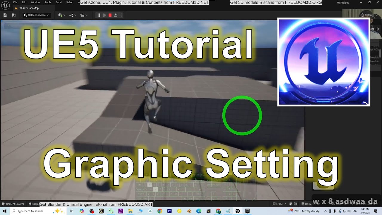Open Microsoft Edge from the taskbar
Image resolution: width=382 pixels, height=215 pixels.
click(198, 211)
